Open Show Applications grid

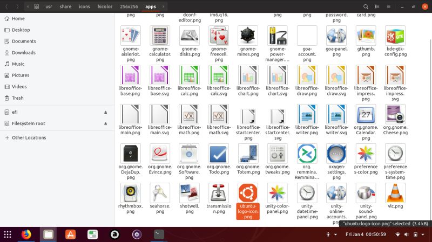click(x=8, y=234)
